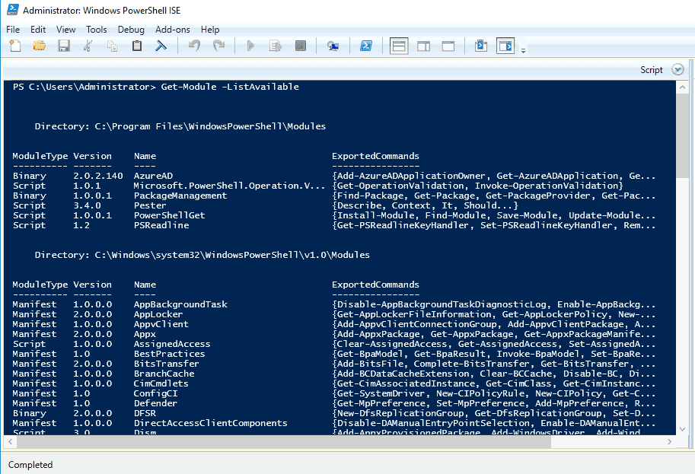Click version 2.0.2.140 of AzureAD
Viewport: 695px width, 474px height.
tap(98, 176)
